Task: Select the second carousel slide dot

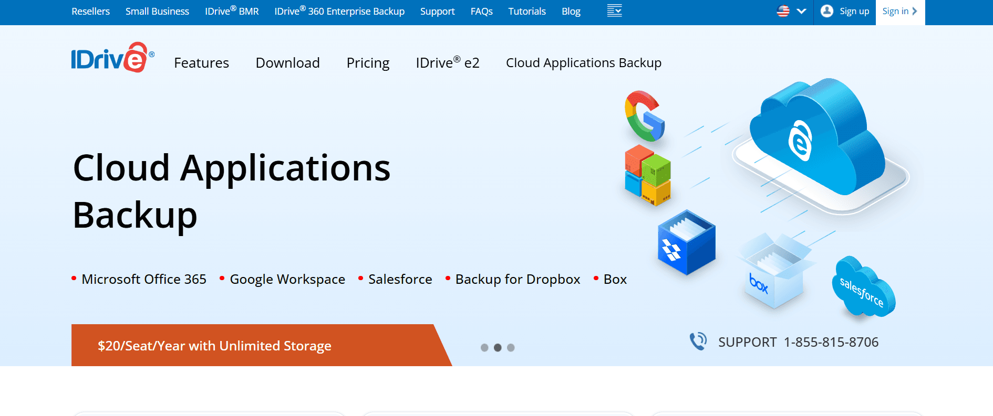Action: pos(498,348)
